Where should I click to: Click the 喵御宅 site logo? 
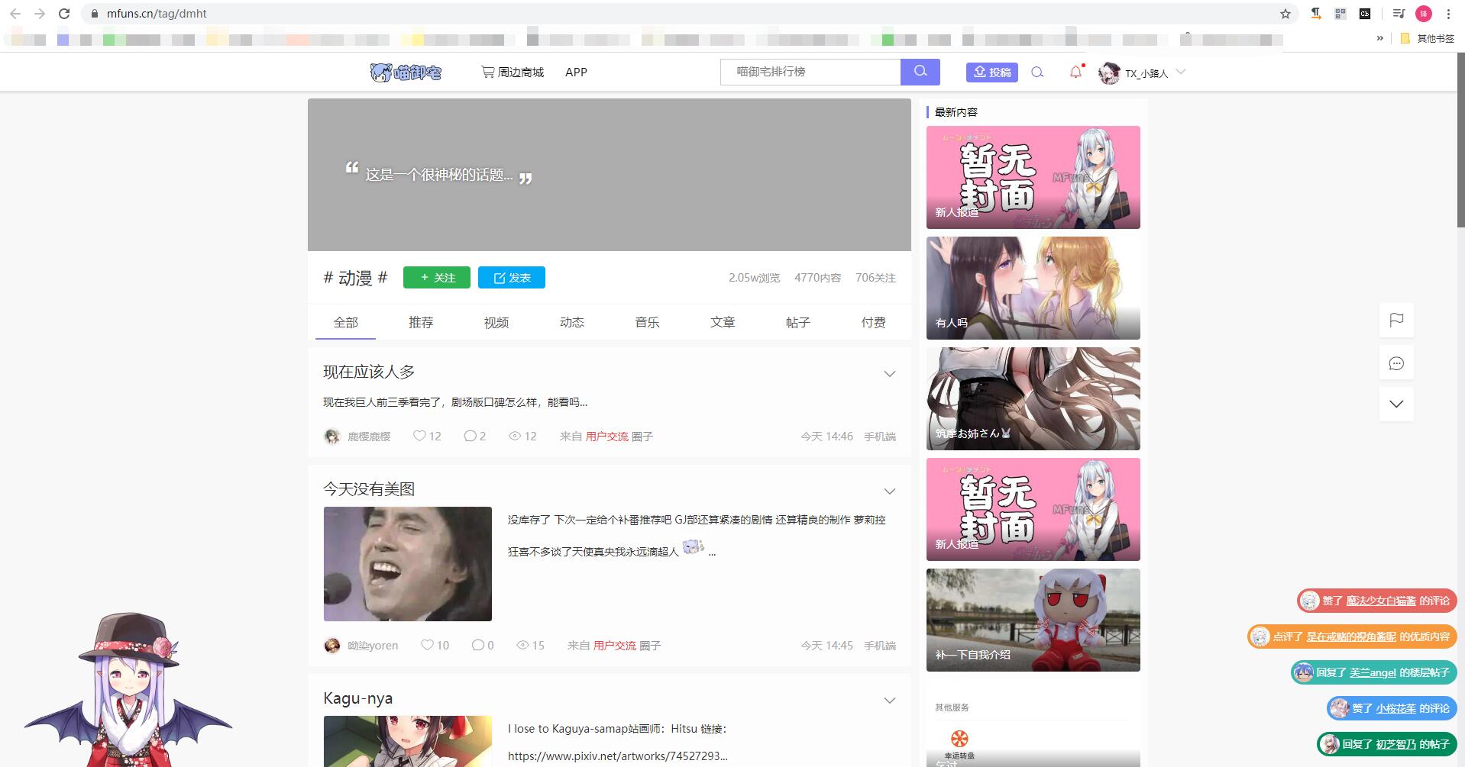click(406, 73)
